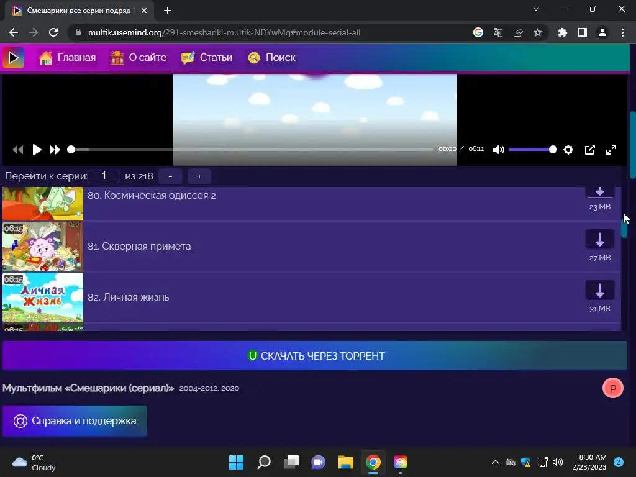Open player settings gear
This screenshot has width=636, height=477.
tap(568, 150)
